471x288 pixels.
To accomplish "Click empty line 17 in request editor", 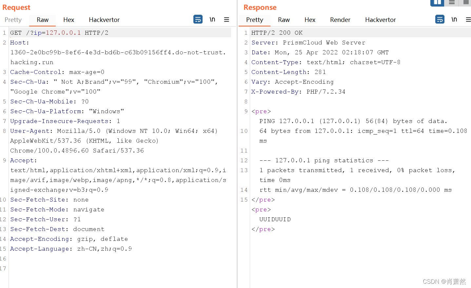I will [x=120, y=268].
